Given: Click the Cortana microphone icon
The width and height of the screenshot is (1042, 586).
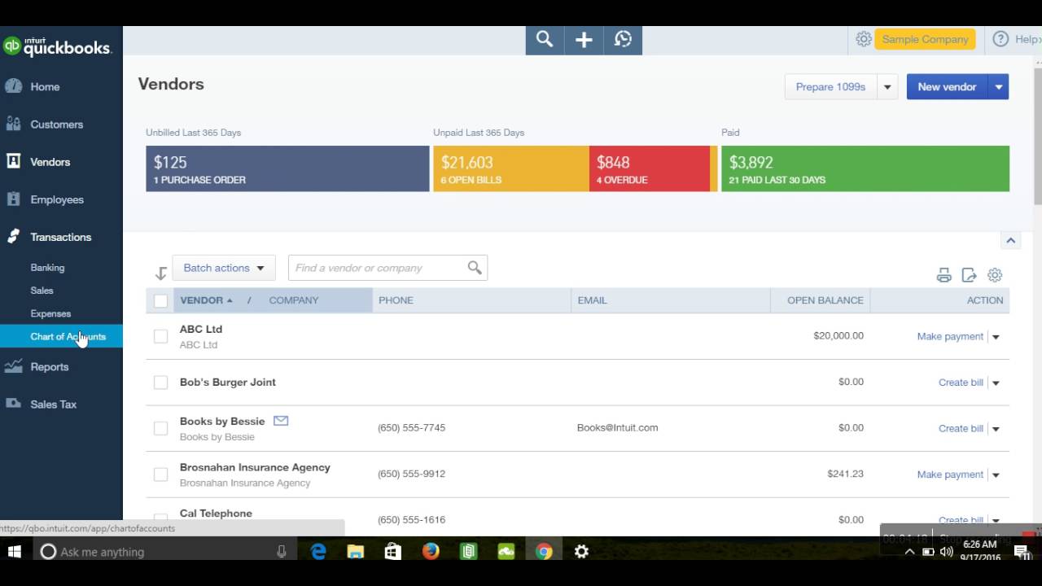Looking at the screenshot, I should (x=282, y=552).
